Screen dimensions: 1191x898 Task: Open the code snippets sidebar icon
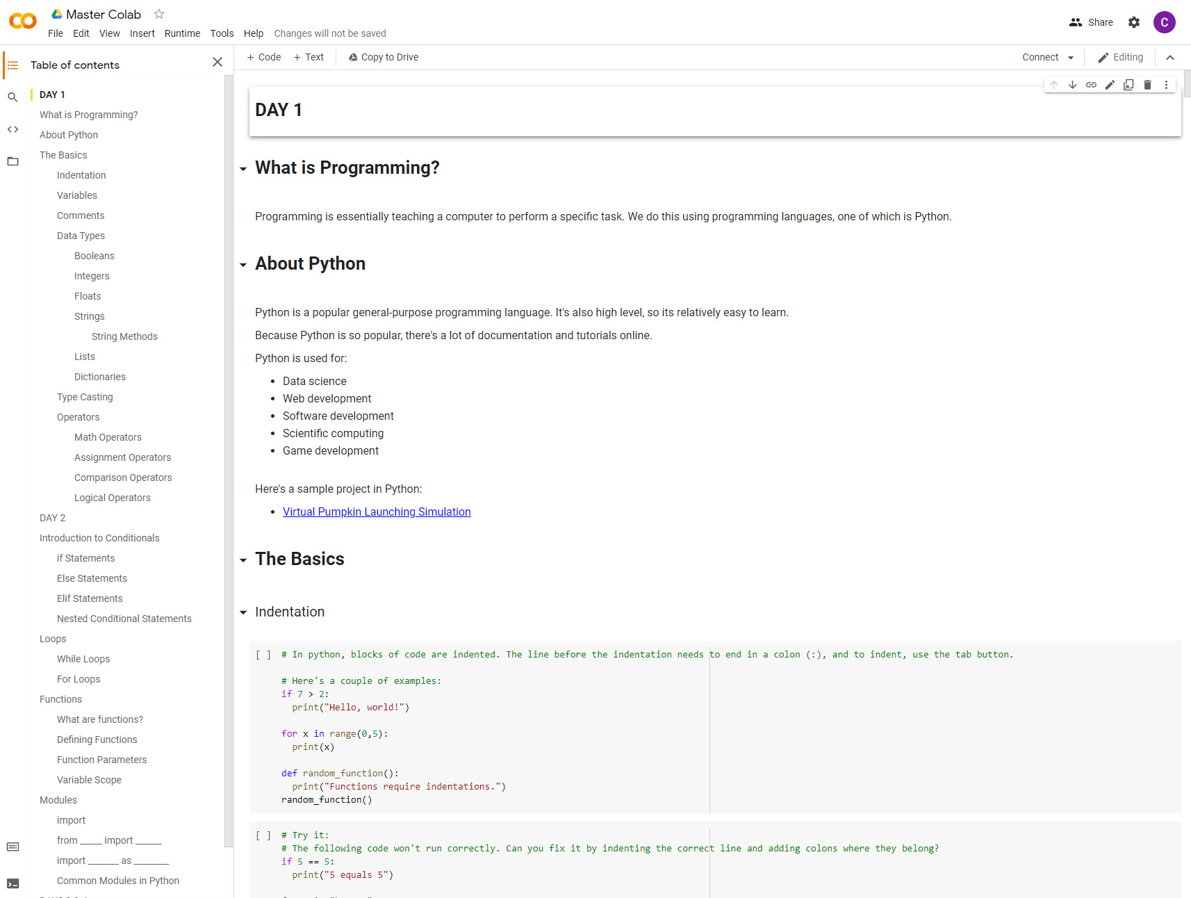13,129
